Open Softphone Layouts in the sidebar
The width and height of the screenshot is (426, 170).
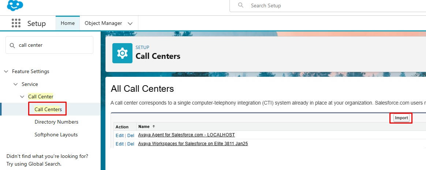tap(56, 135)
